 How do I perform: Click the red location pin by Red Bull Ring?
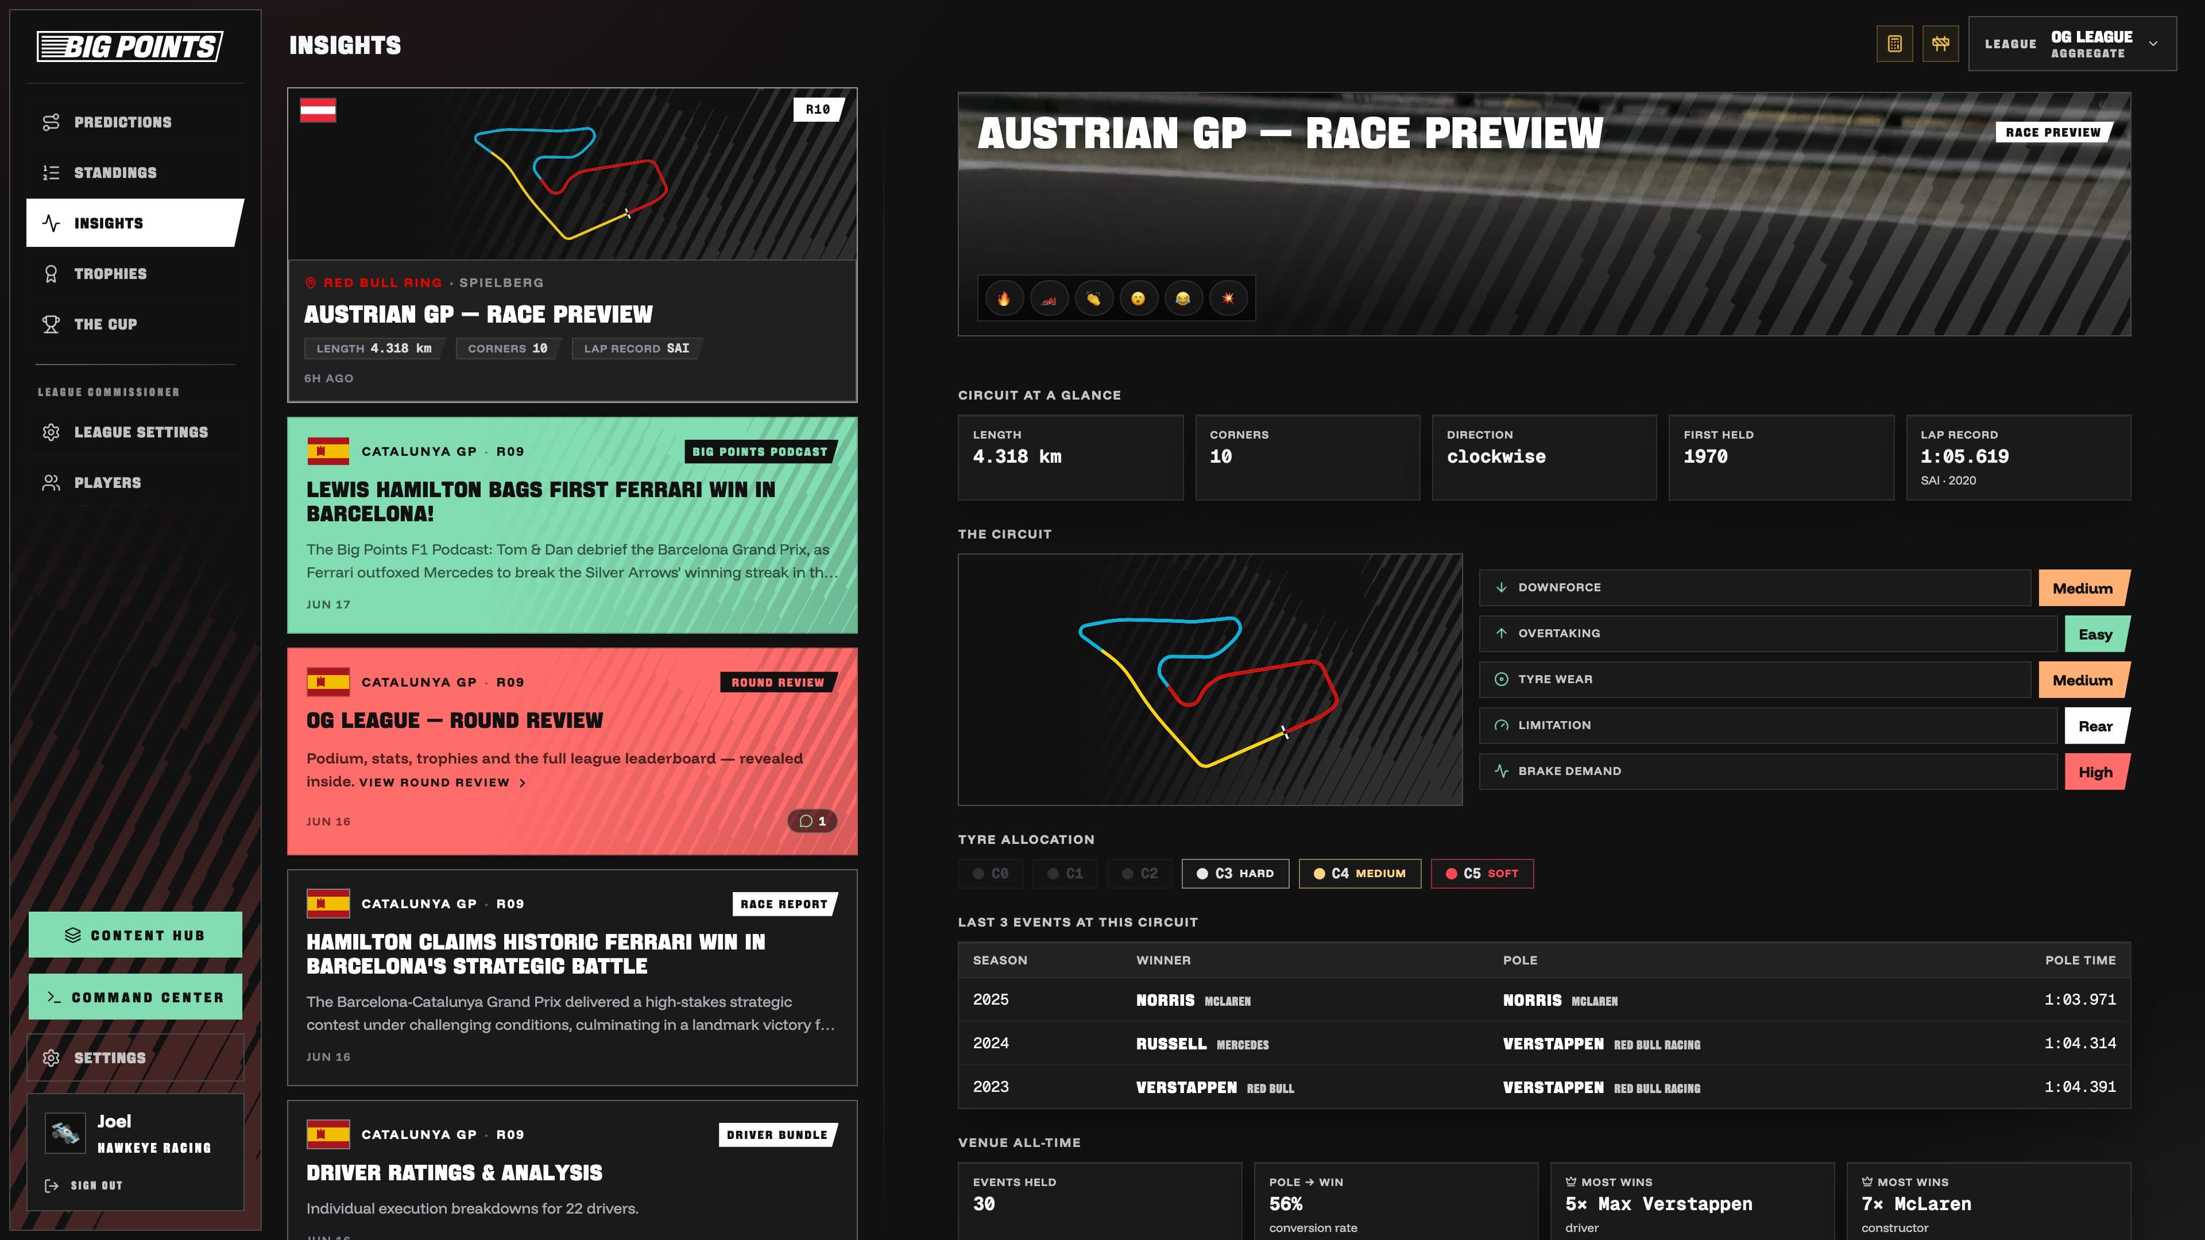click(311, 282)
